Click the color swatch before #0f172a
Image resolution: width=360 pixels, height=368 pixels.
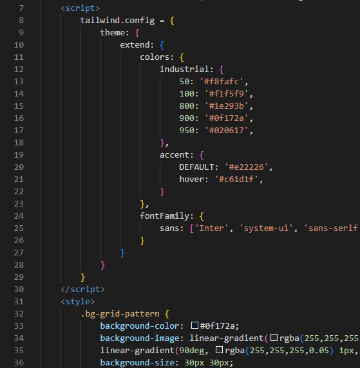tap(194, 326)
